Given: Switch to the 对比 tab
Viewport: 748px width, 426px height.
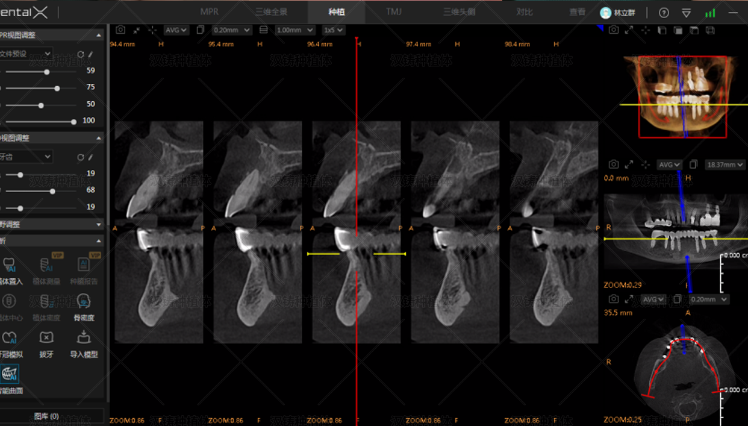Looking at the screenshot, I should (525, 11).
